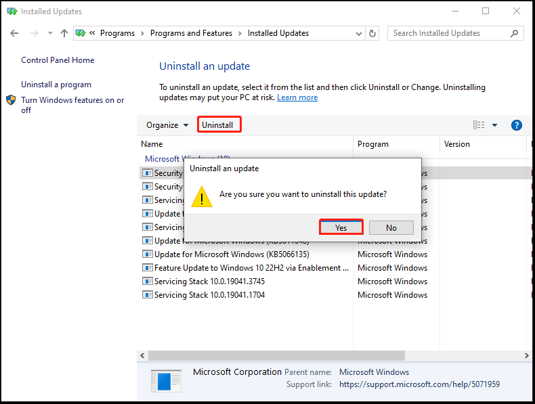Select Update for Microsoft Windows (KB5066135)
Screen dimensions: 535x404
pos(232,254)
